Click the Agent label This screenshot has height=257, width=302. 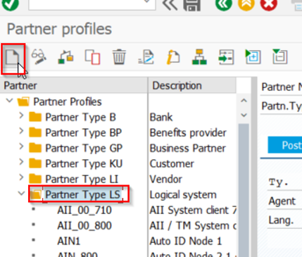tap(282, 201)
